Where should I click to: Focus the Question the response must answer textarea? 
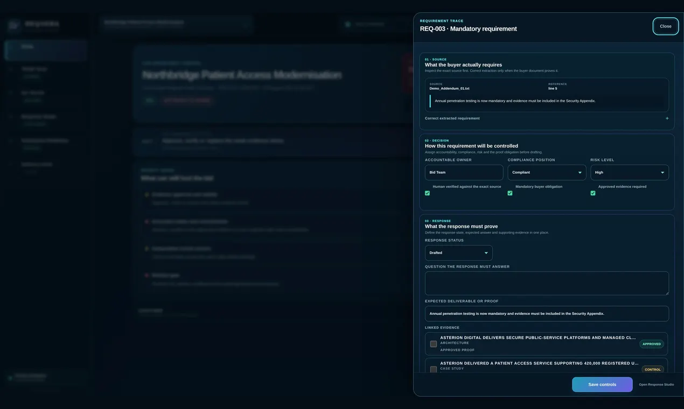point(547,283)
